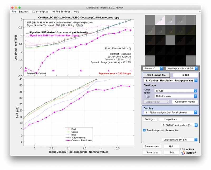Screen dimensions: 211x170
Task: Click the Green legend entry
Action: [71, 132]
